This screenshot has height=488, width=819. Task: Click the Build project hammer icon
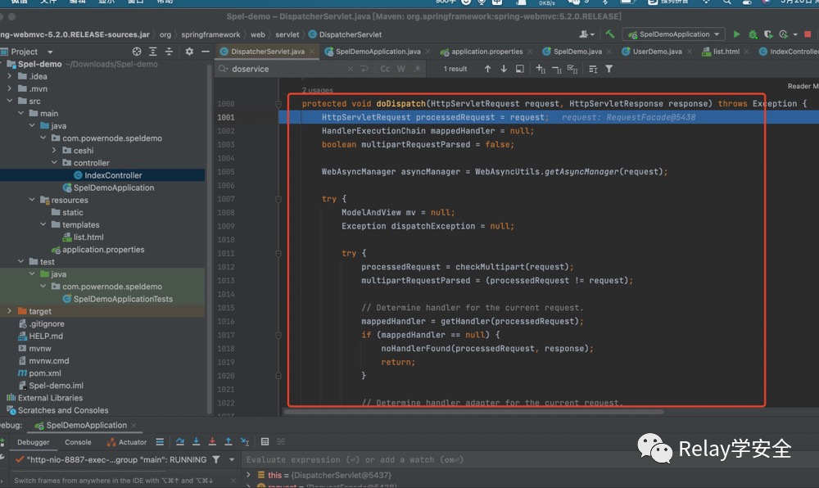(610, 34)
